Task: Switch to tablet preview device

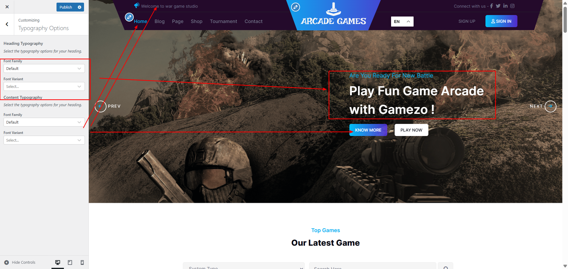Action: [70, 263]
